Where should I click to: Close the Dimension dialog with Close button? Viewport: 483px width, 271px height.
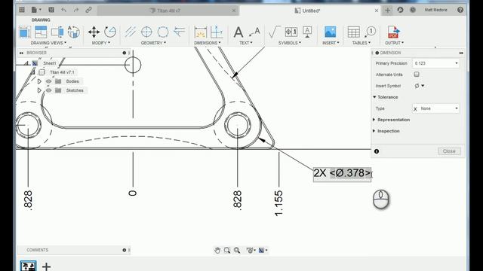449,151
